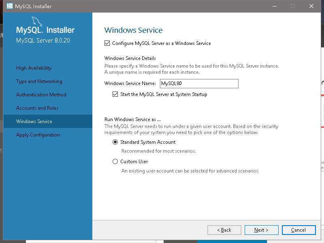This screenshot has height=243, width=324.
Task: Open Apply Configuration step
Action: point(38,135)
